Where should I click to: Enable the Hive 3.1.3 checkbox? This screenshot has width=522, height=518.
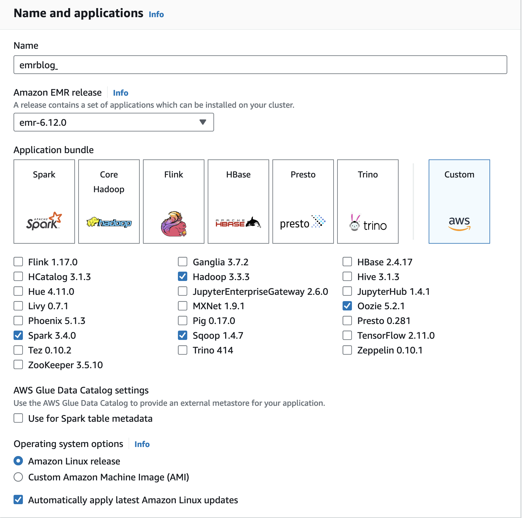pyautogui.click(x=347, y=276)
